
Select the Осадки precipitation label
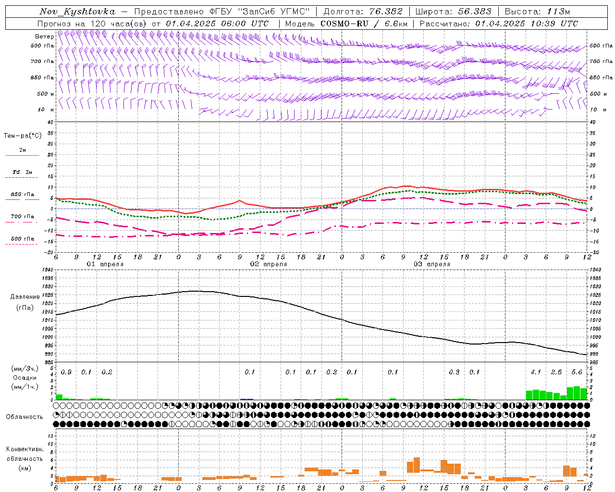tap(25, 378)
